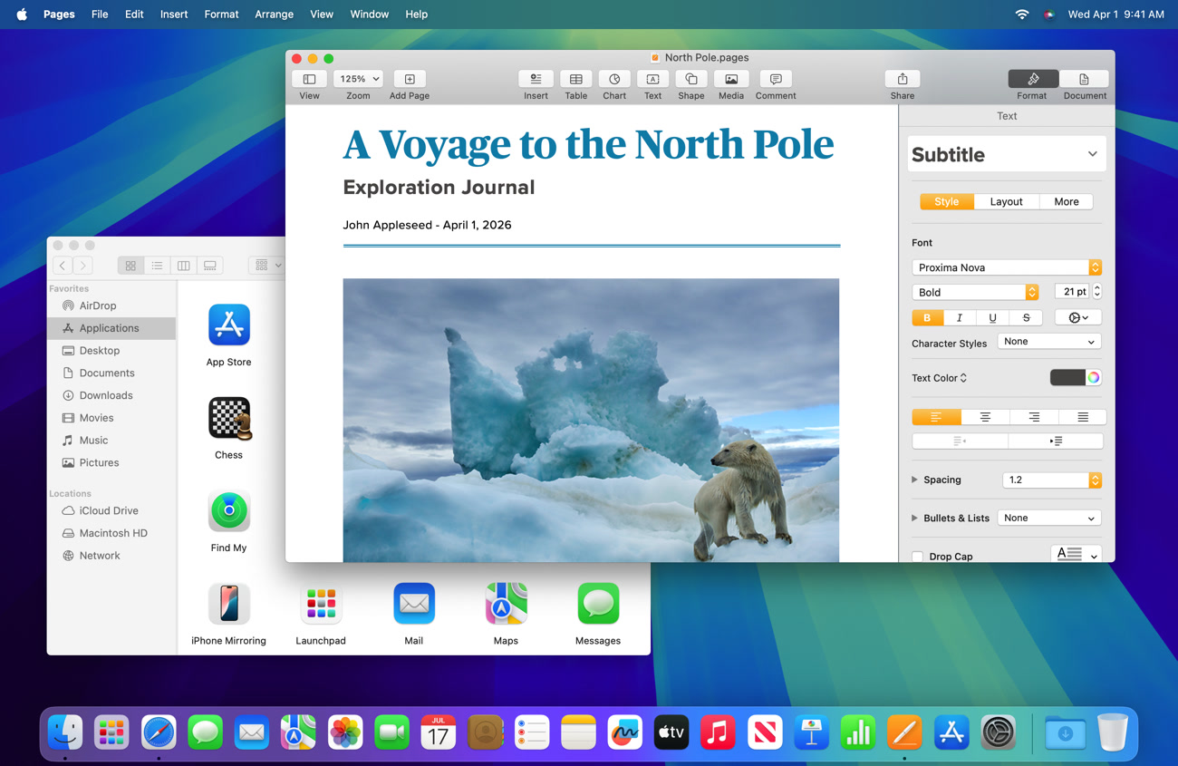The height and width of the screenshot is (766, 1178).
Task: Enable the Drop Cap checkbox
Action: (918, 557)
